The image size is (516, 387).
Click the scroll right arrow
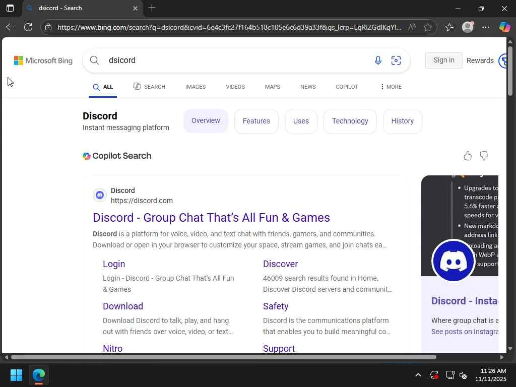pos(502,357)
